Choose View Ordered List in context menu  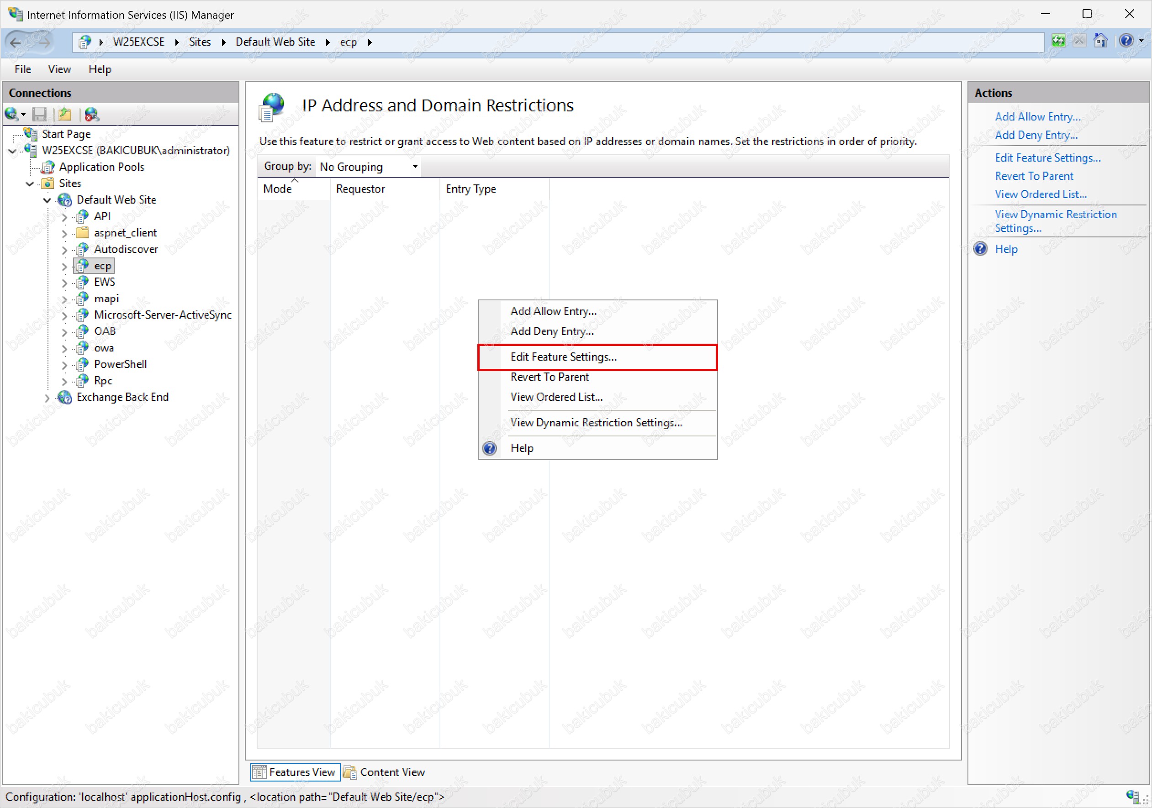pyautogui.click(x=597, y=397)
